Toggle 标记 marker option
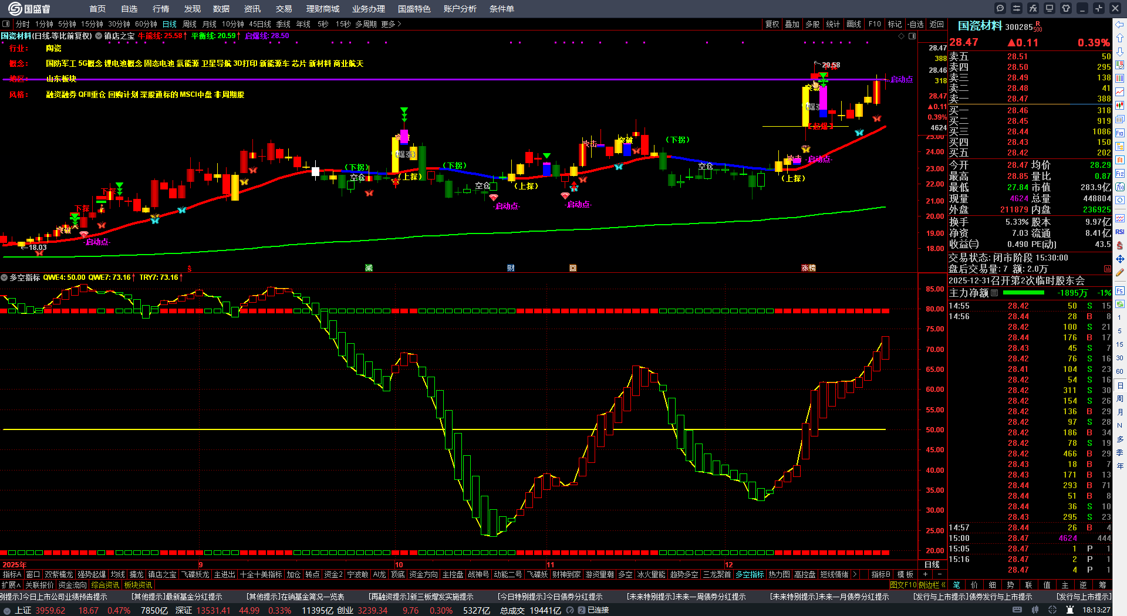Viewport: 1127px width, 616px height. 895,24
